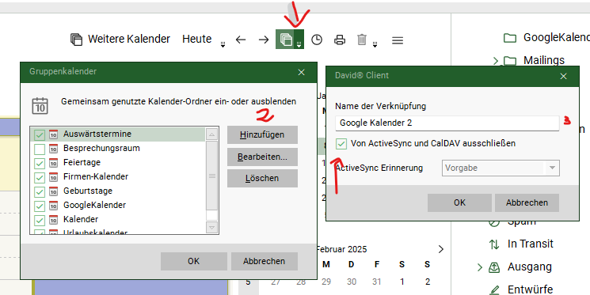Click the Gruppenkalender dialog calendar icon
Viewport: 590px width, 295px height.
tap(40, 106)
